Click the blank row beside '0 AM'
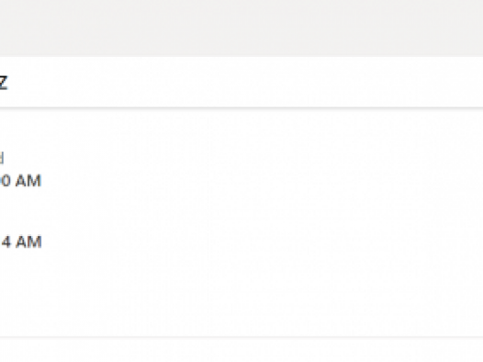 click(x=262, y=181)
